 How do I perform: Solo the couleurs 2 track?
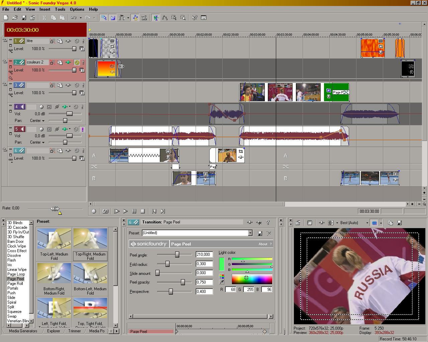coord(83,62)
